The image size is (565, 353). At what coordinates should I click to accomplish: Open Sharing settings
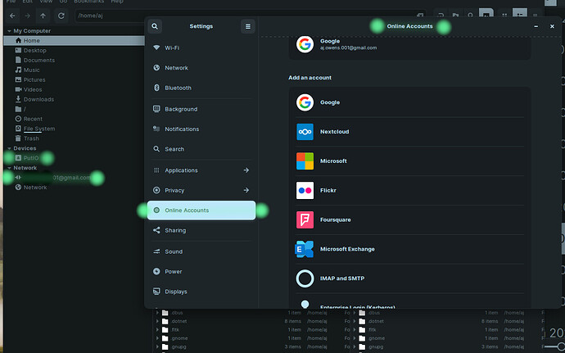[201, 230]
